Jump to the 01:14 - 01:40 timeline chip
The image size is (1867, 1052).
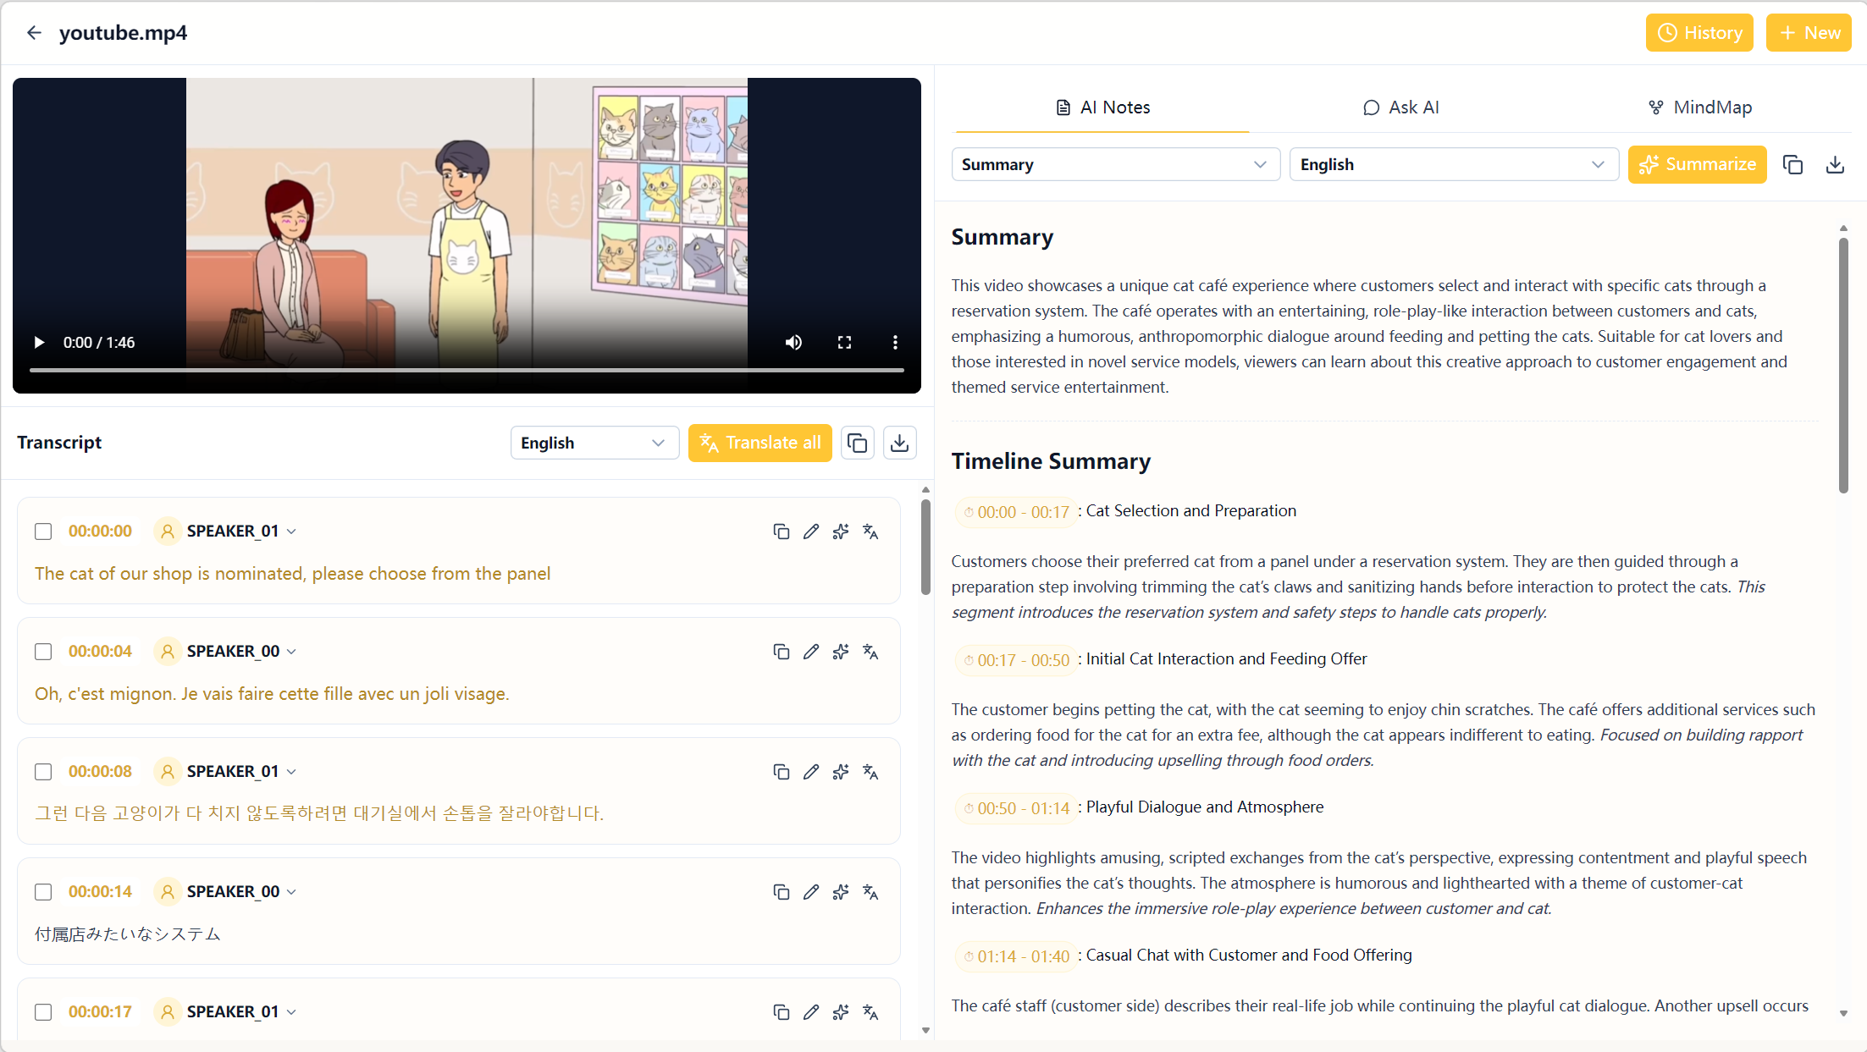coord(1016,956)
